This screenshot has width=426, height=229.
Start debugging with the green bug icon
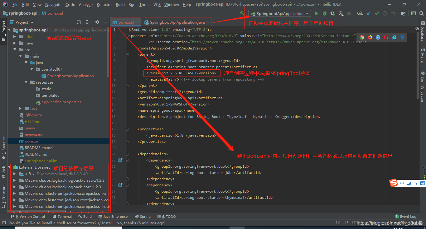point(325,13)
